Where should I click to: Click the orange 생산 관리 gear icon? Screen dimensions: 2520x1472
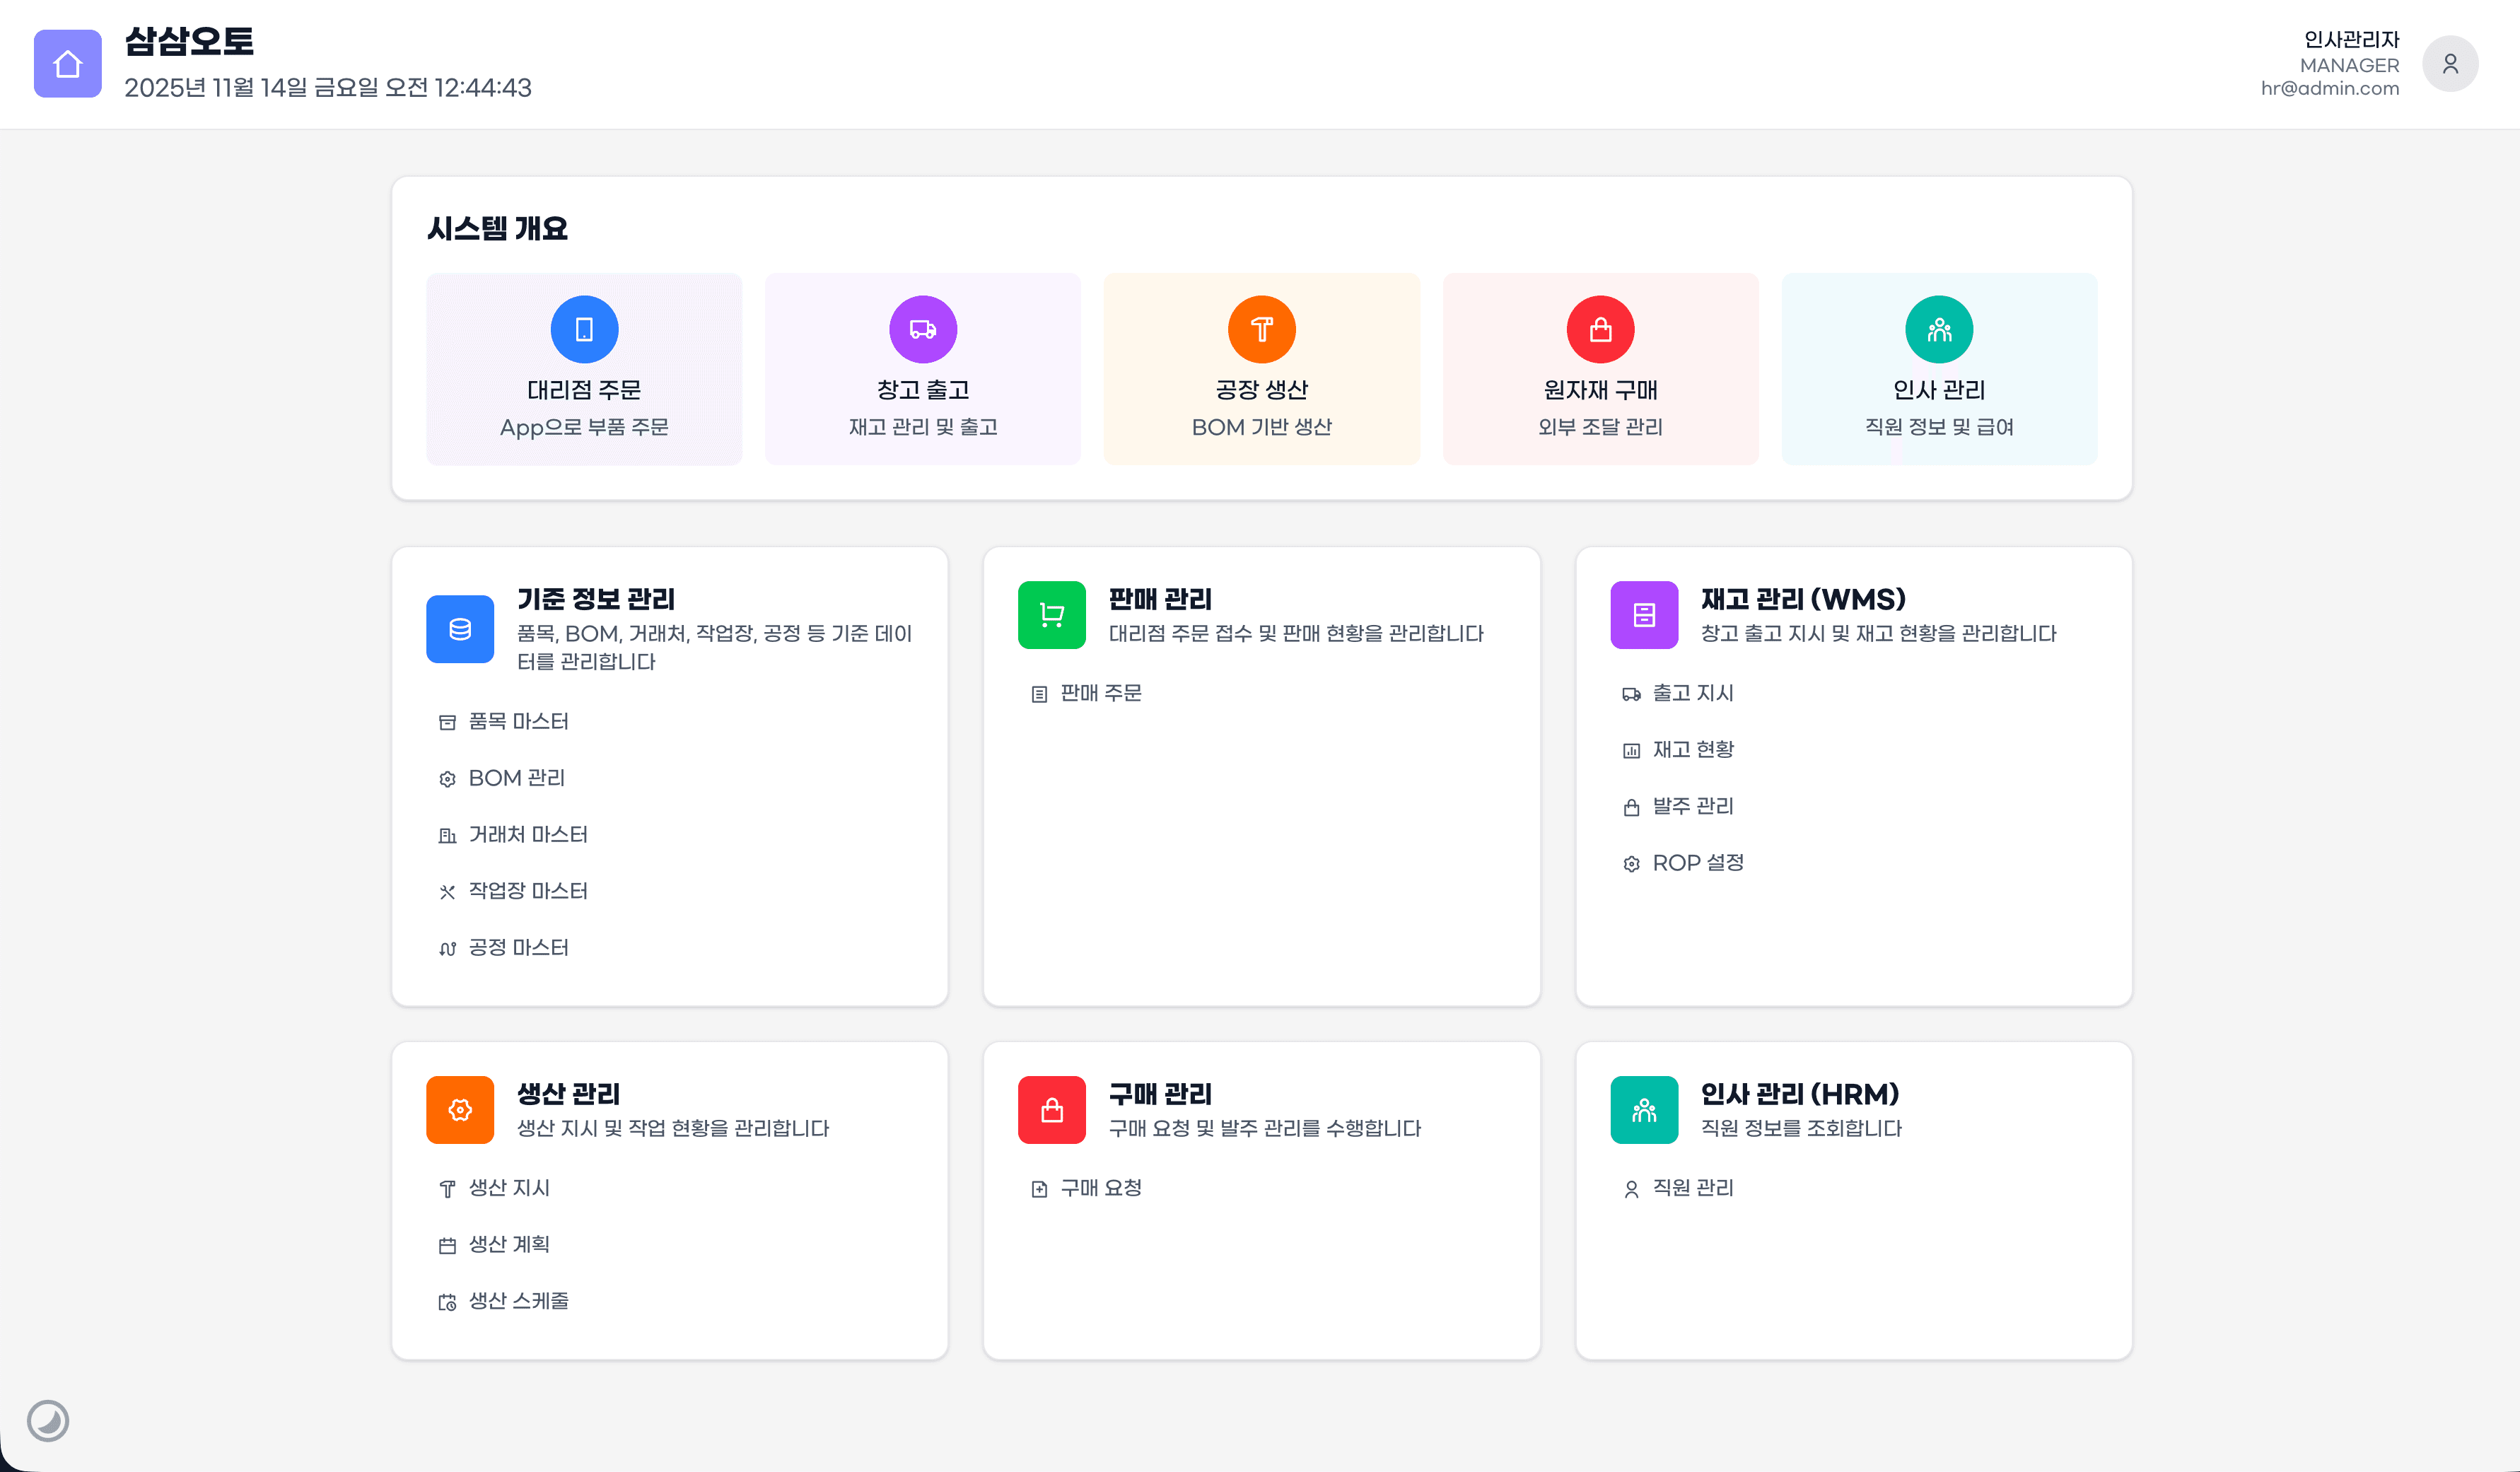[x=459, y=1109]
